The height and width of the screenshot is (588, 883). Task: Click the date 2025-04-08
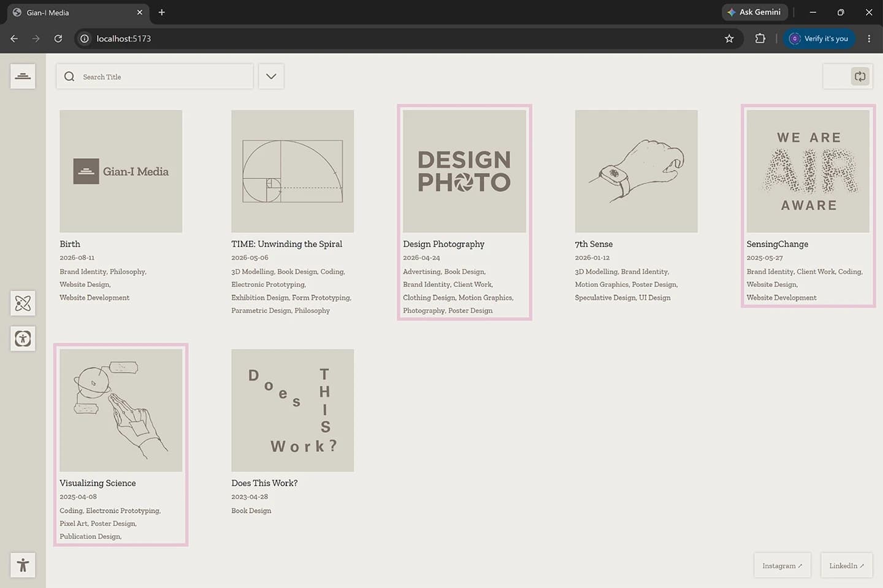tap(78, 497)
